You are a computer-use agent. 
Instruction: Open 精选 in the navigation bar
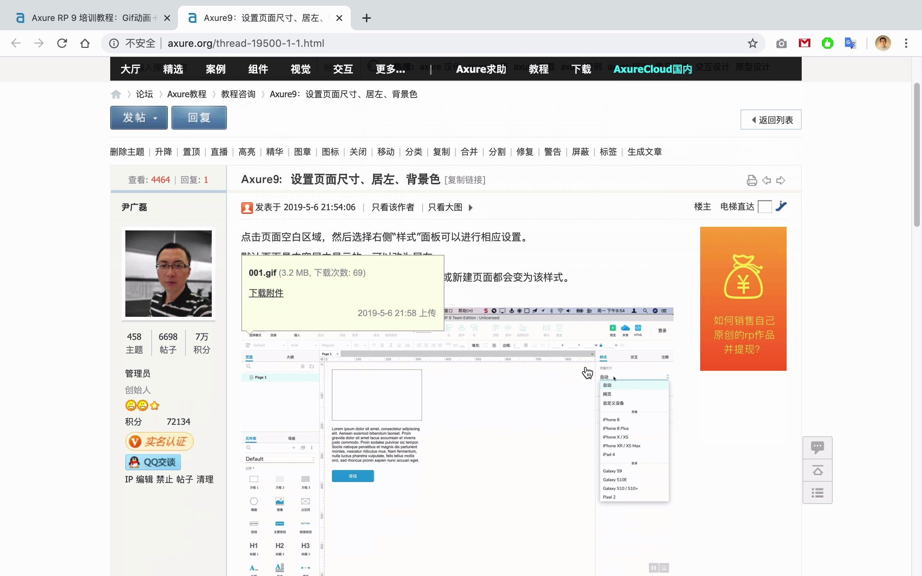tap(173, 69)
